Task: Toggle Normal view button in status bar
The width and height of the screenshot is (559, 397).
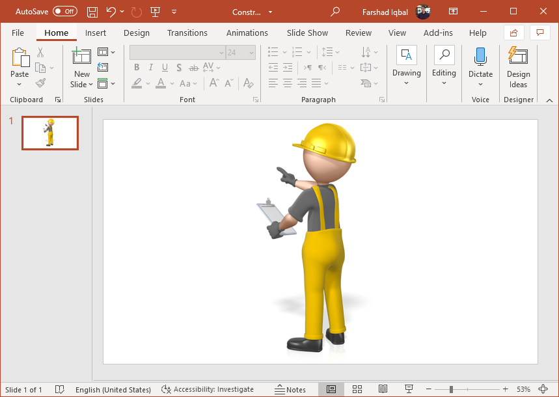Action: 331,389
